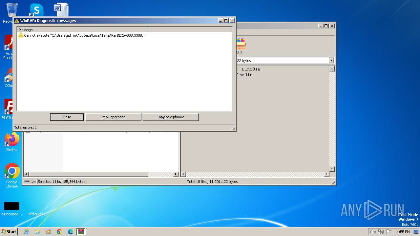The height and width of the screenshot is (236, 420).
Task: Click the comment pane scroll-down arrow
Action: (332, 169)
